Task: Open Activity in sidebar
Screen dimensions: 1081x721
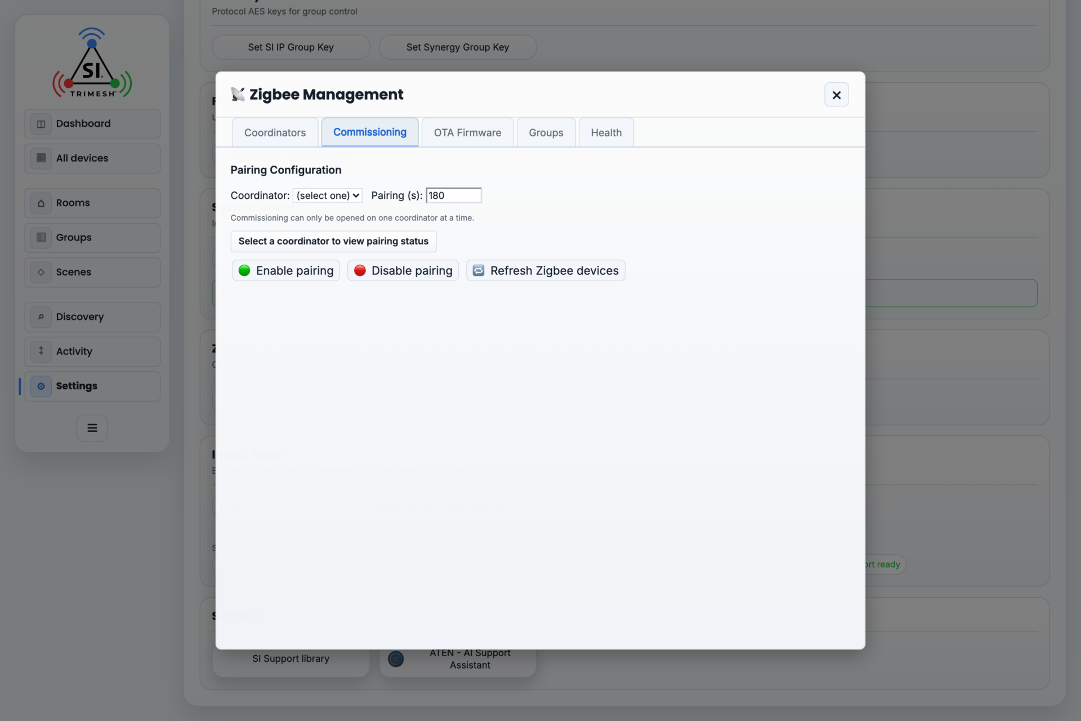Action: 92,351
